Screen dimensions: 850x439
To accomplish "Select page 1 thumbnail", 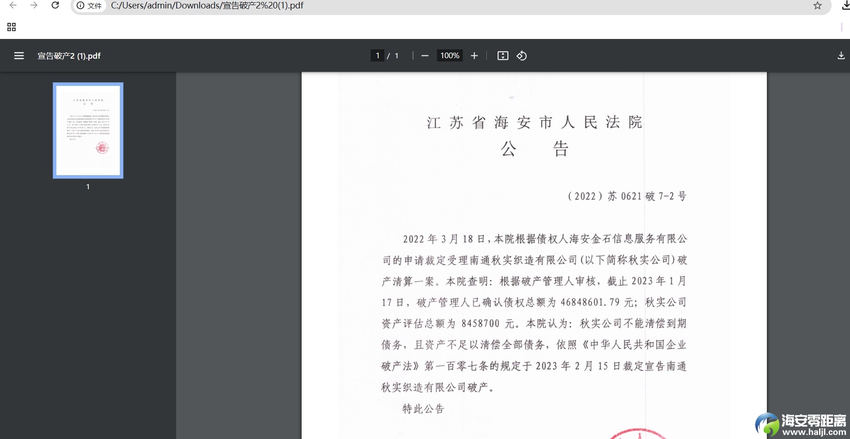I will (88, 131).
